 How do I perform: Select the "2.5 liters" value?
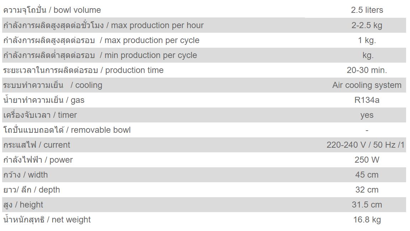tap(367, 10)
